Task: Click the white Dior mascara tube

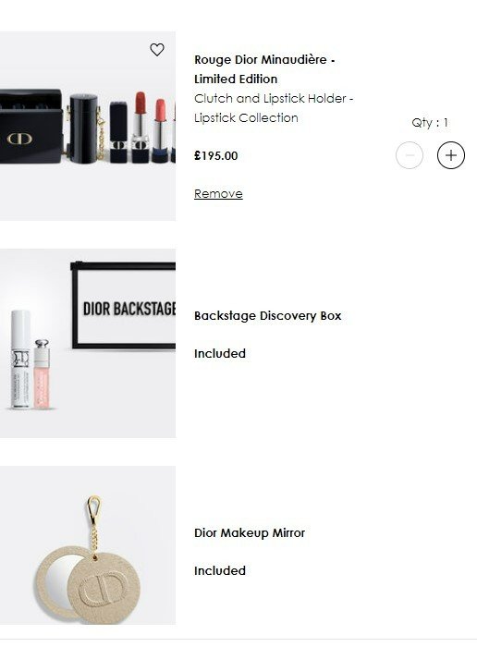Action: click(20, 359)
